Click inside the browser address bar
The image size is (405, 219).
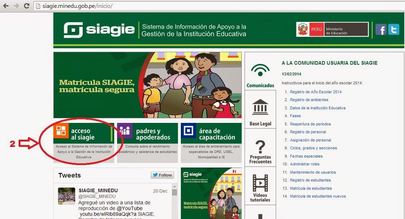point(107,6)
